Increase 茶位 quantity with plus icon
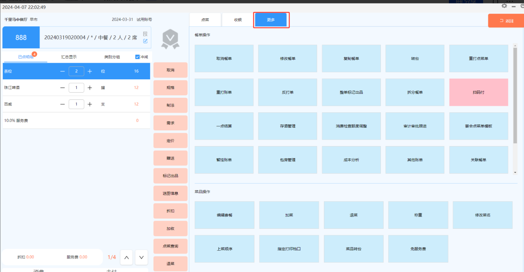 point(90,71)
